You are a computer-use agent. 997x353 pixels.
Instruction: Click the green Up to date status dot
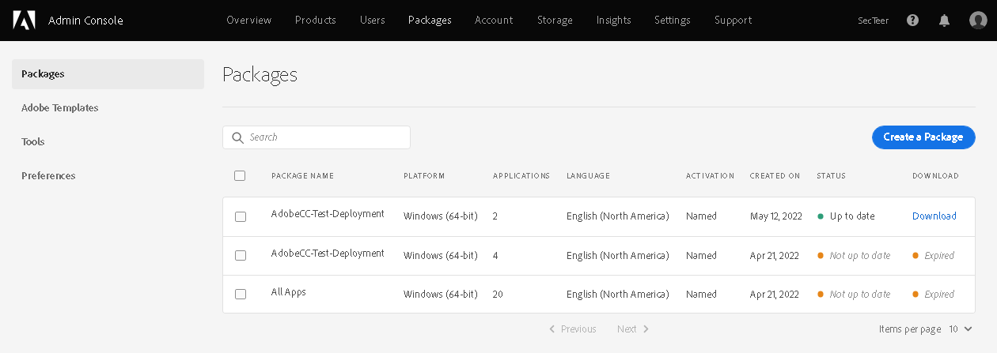821,216
